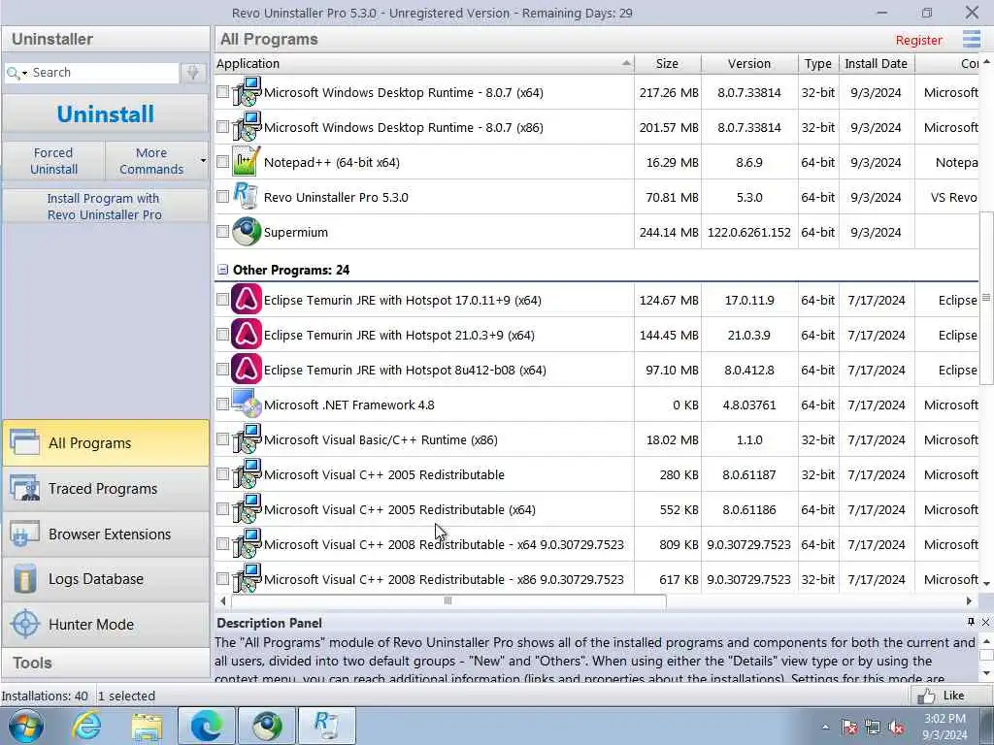This screenshot has width=994, height=745.
Task: Click the arrow button next to search box
Action: click(x=193, y=73)
